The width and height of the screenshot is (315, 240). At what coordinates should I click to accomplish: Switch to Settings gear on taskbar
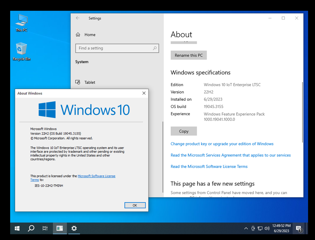click(74, 228)
